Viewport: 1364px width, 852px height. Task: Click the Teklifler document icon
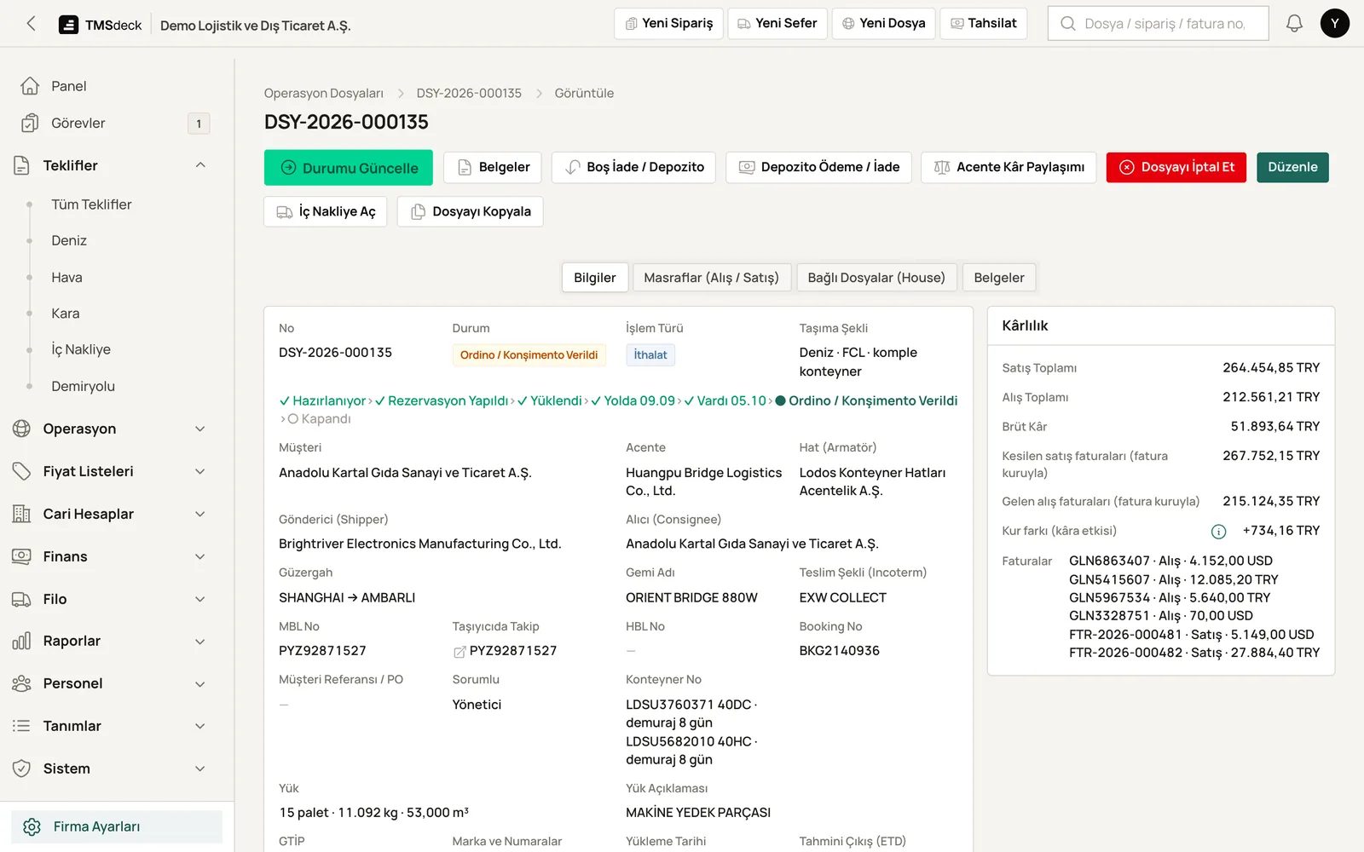(22, 165)
